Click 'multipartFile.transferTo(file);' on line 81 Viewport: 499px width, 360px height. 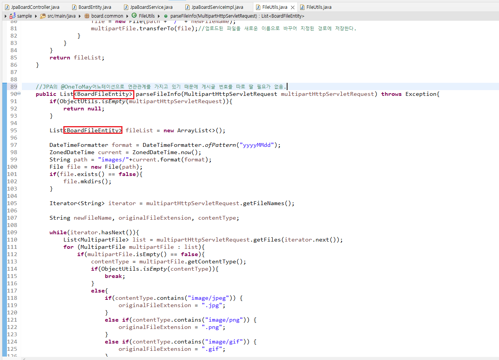144,28
